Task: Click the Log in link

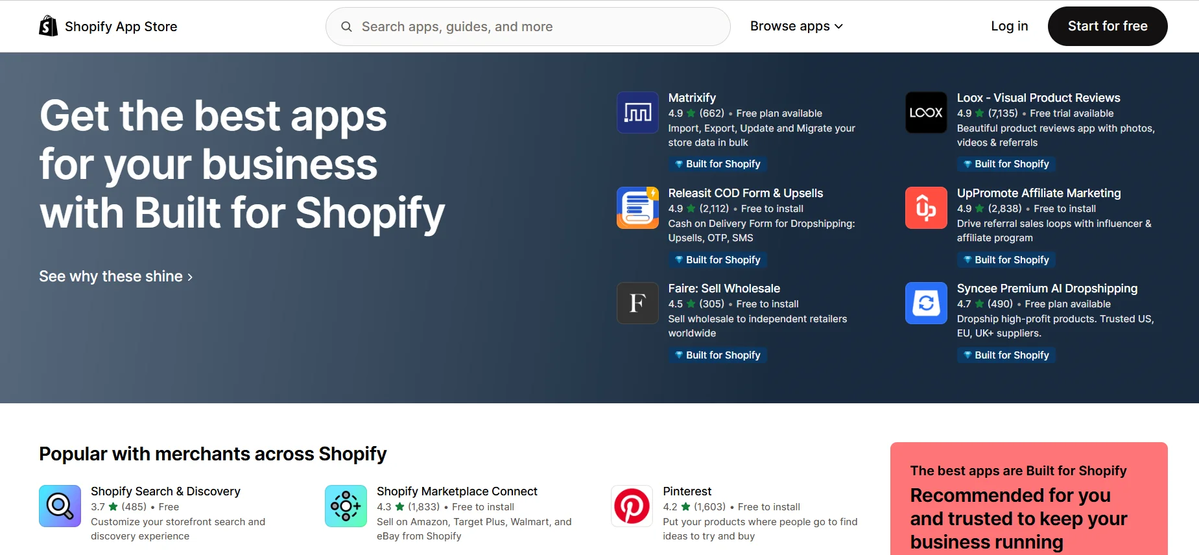Action: coord(1009,27)
